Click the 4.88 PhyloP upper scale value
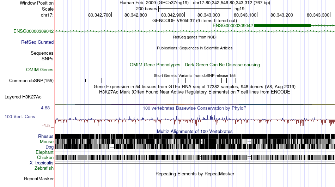335x187 pixels. pyautogui.click(x=45, y=108)
